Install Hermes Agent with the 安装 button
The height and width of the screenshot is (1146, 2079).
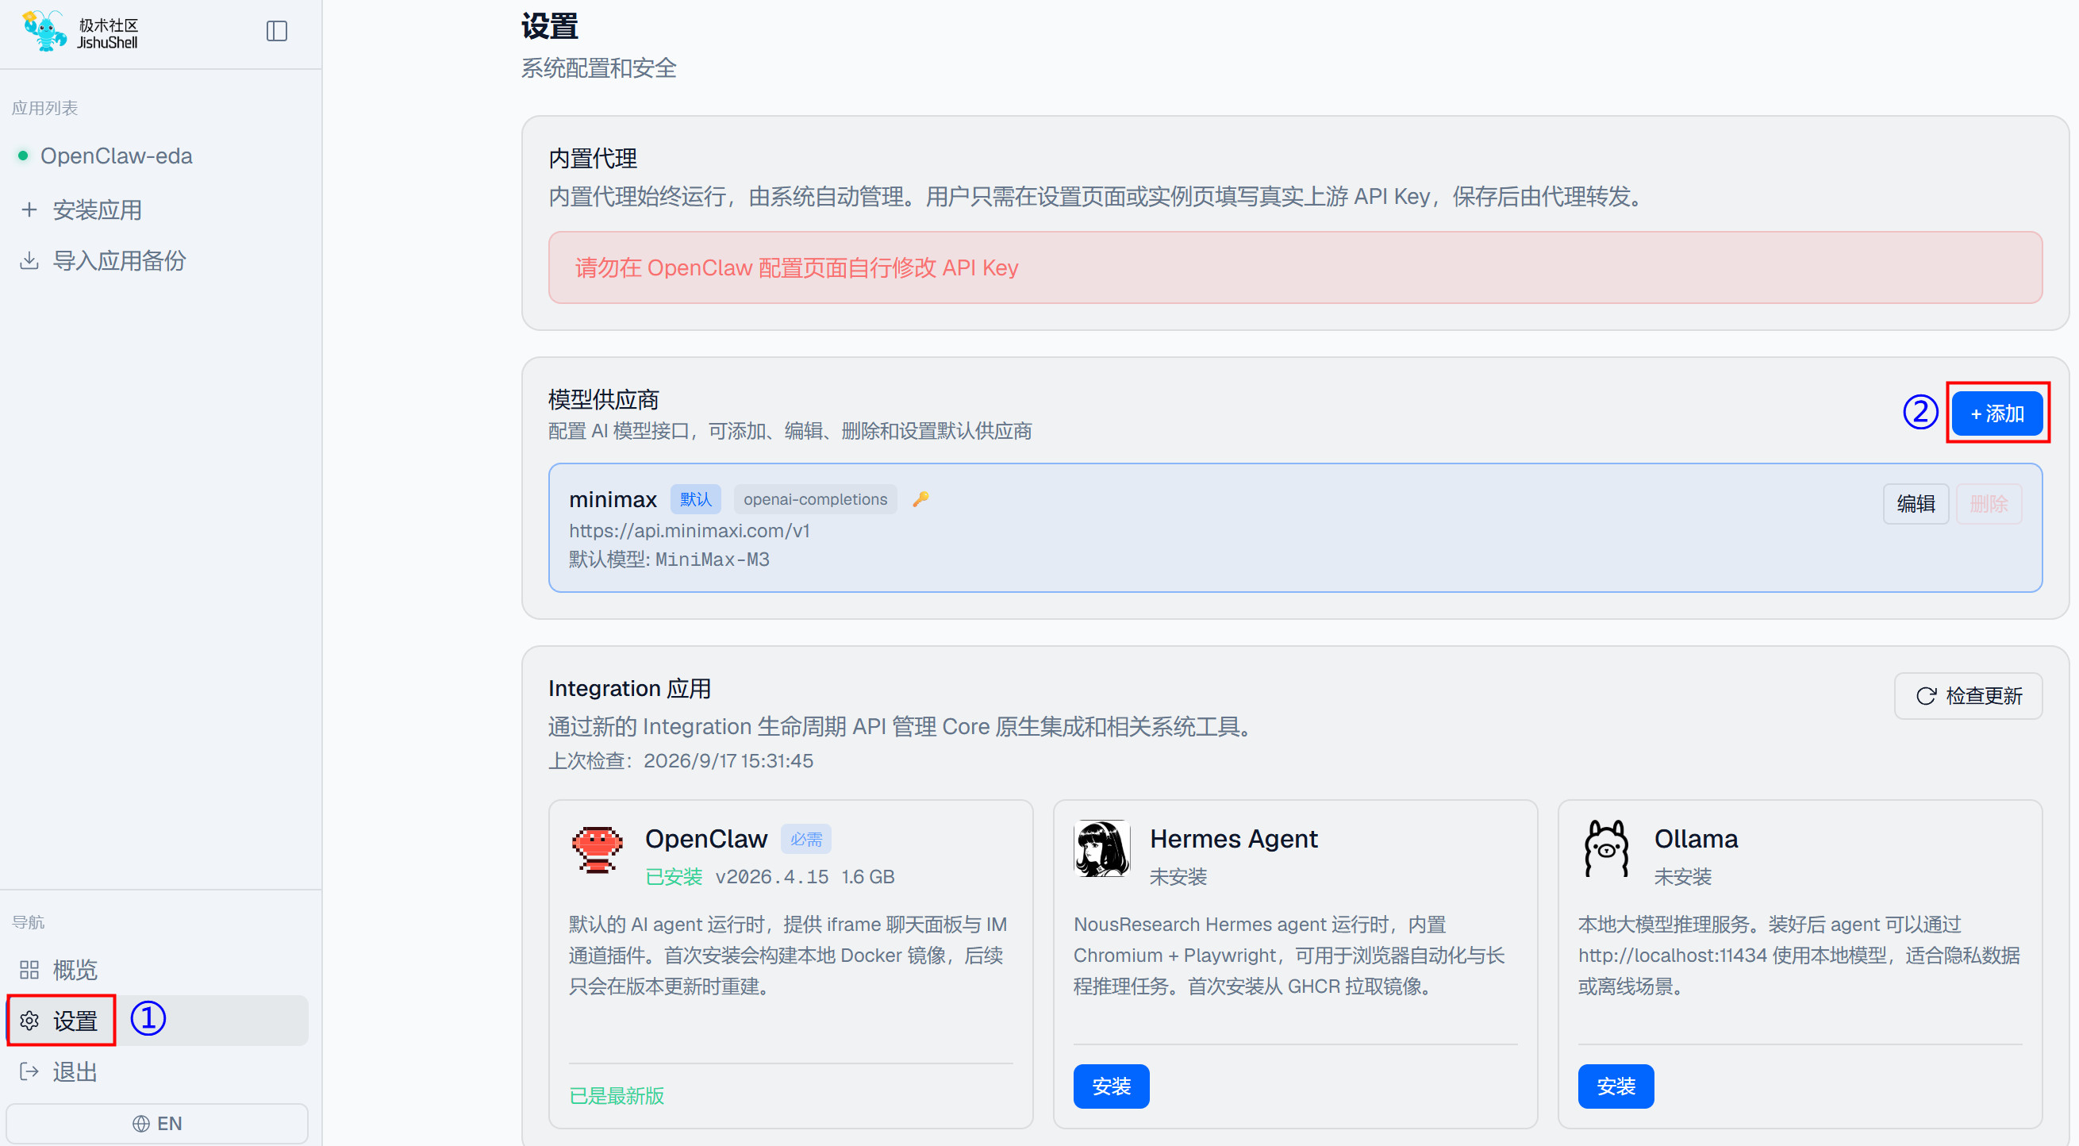(1111, 1086)
